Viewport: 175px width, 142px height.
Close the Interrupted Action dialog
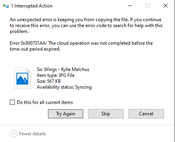166,5
